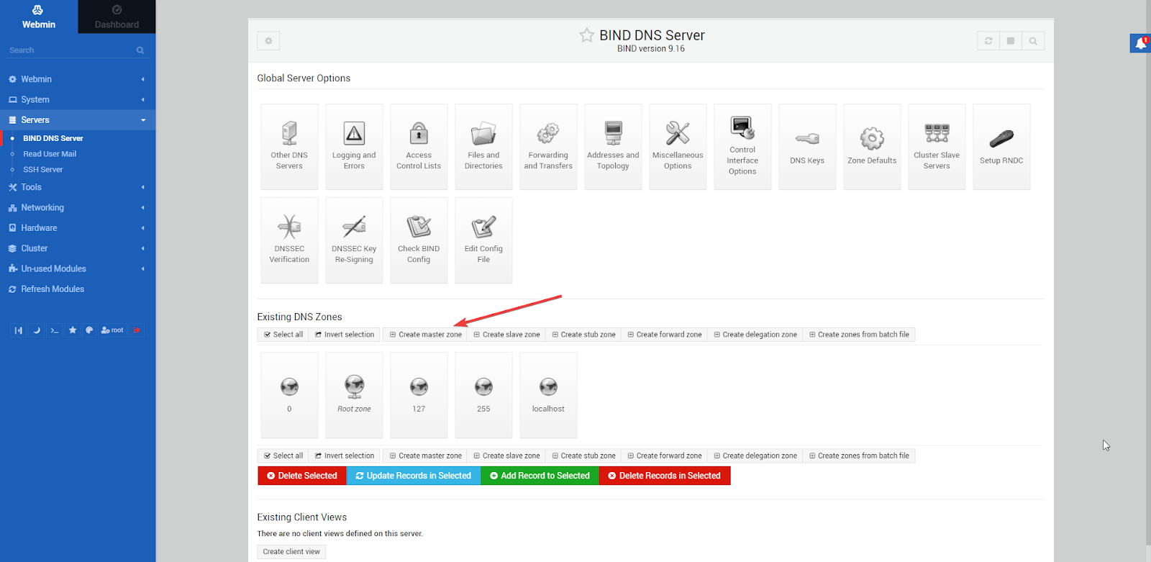
Task: Log out using red exit icon
Action: [x=137, y=330]
